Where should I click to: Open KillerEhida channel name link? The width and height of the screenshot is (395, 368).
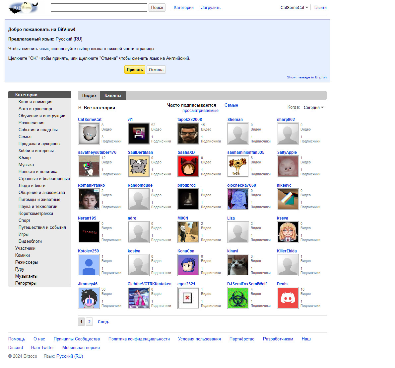pyautogui.click(x=287, y=251)
